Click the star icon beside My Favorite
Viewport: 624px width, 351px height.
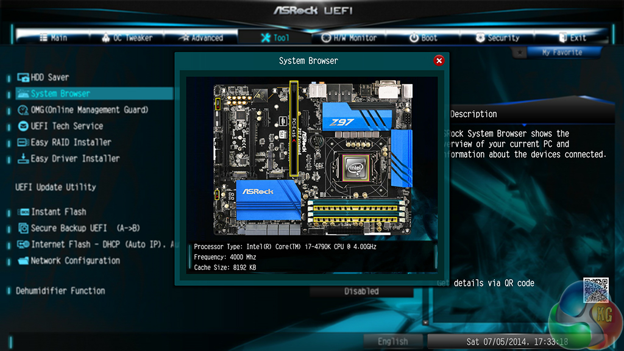tap(519, 52)
